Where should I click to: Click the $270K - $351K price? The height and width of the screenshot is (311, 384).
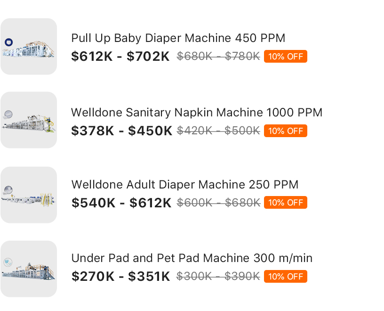click(x=120, y=277)
